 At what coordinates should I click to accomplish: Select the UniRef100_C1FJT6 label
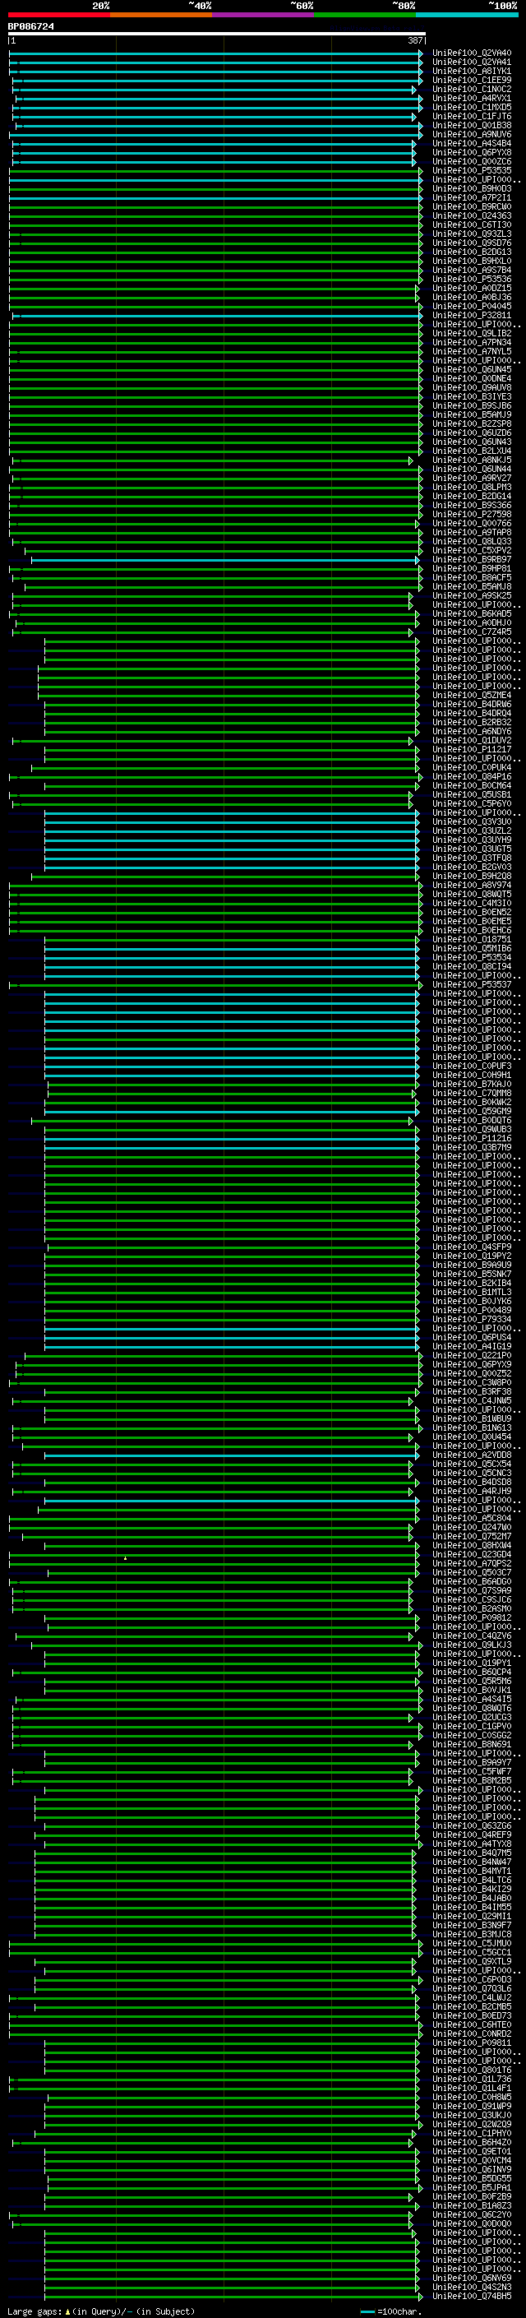click(471, 116)
